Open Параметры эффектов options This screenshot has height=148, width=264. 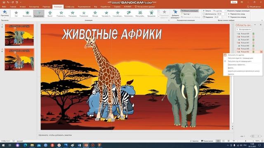[x=164, y=14]
